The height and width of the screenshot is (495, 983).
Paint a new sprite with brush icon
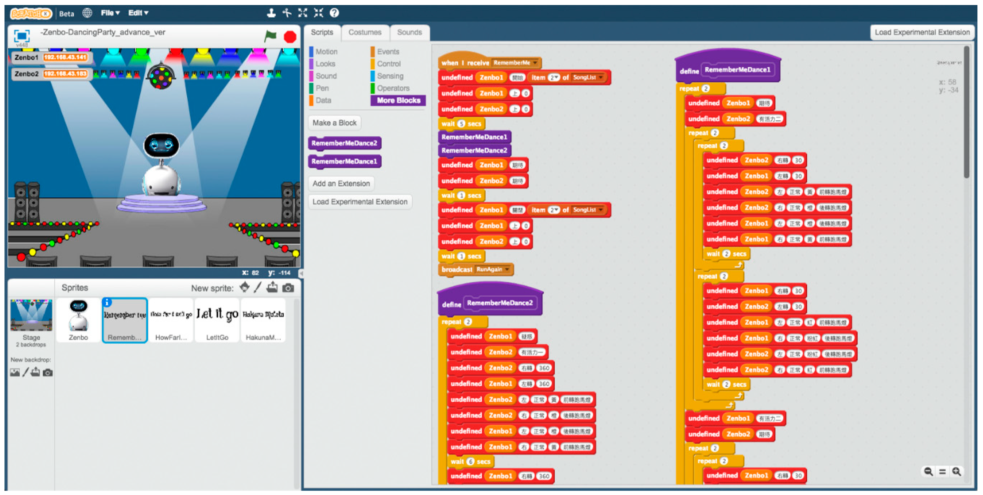[x=258, y=288]
